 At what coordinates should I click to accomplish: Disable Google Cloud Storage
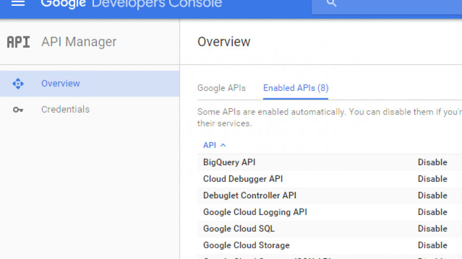(432, 245)
